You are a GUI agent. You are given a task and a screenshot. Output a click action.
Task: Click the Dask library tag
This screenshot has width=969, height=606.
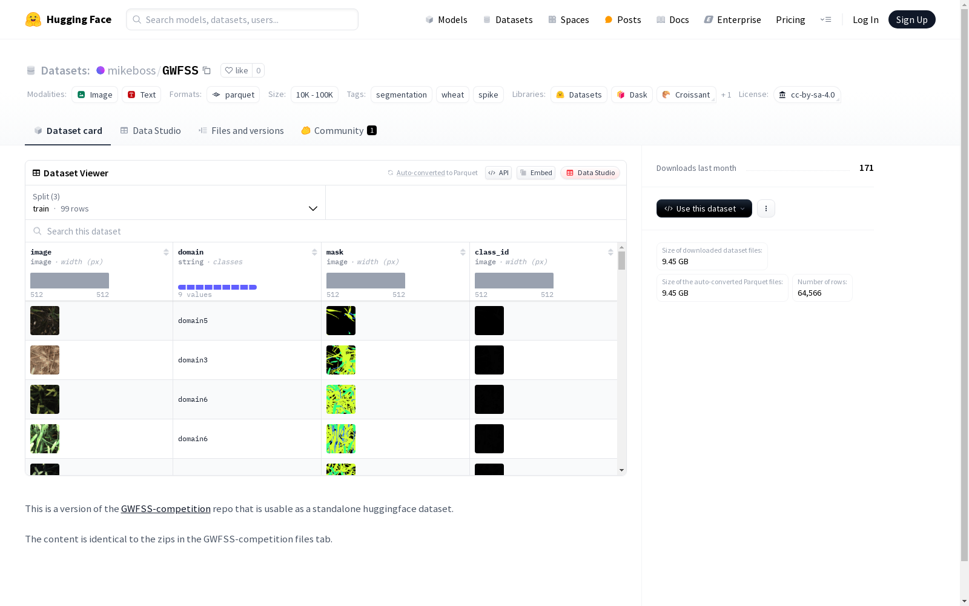pos(632,95)
